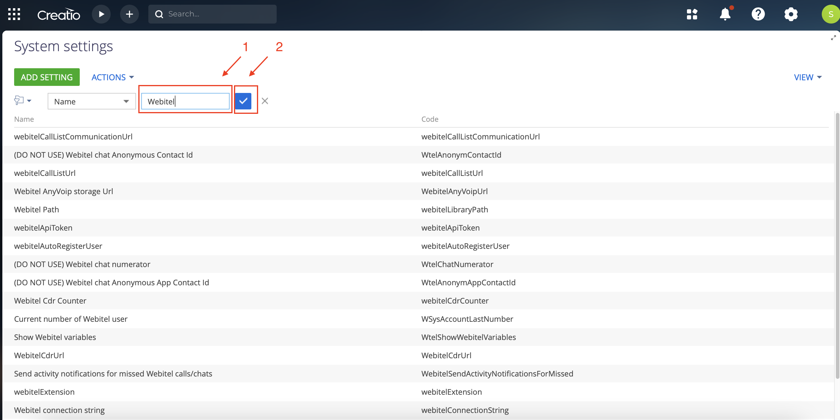Image resolution: width=840 pixels, height=420 pixels.
Task: Open the Webitel Path setting
Action: pos(36,209)
